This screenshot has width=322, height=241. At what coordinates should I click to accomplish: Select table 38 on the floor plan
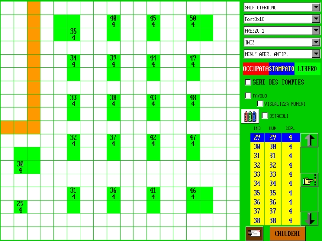pyautogui.click(x=113, y=107)
